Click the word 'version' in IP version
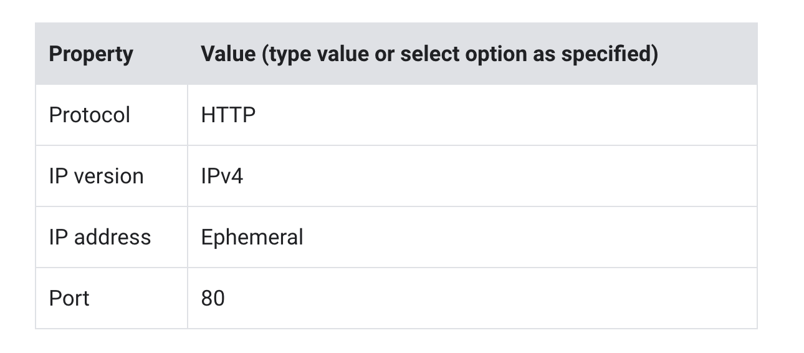 tap(109, 176)
